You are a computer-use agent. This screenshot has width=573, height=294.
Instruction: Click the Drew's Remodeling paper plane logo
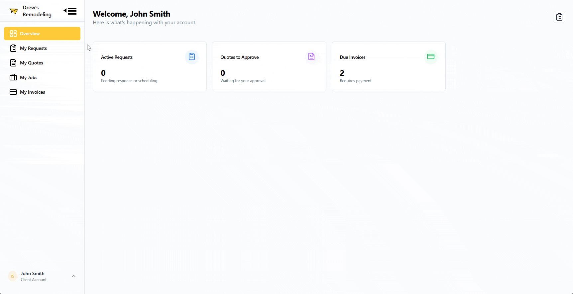14,11
